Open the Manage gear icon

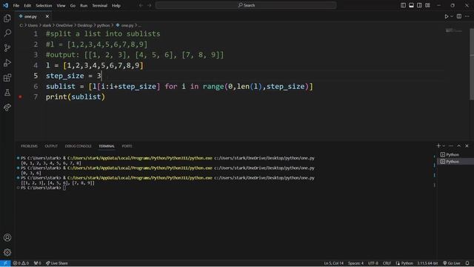coord(7,252)
